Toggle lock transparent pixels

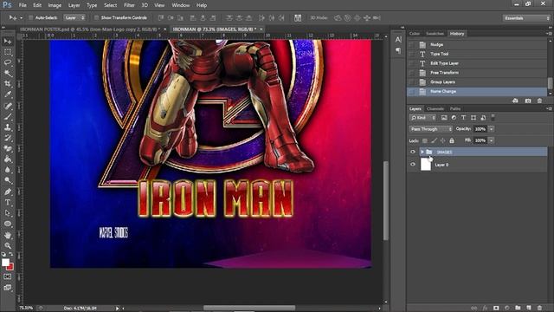(x=425, y=140)
